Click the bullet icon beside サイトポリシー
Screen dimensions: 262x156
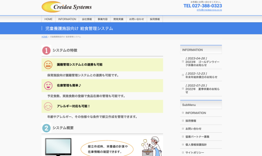click(x=183, y=152)
